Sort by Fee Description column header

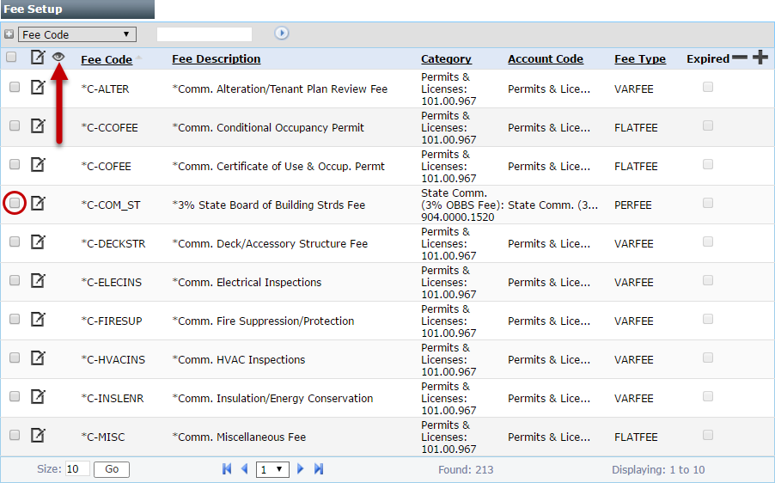[x=216, y=59]
